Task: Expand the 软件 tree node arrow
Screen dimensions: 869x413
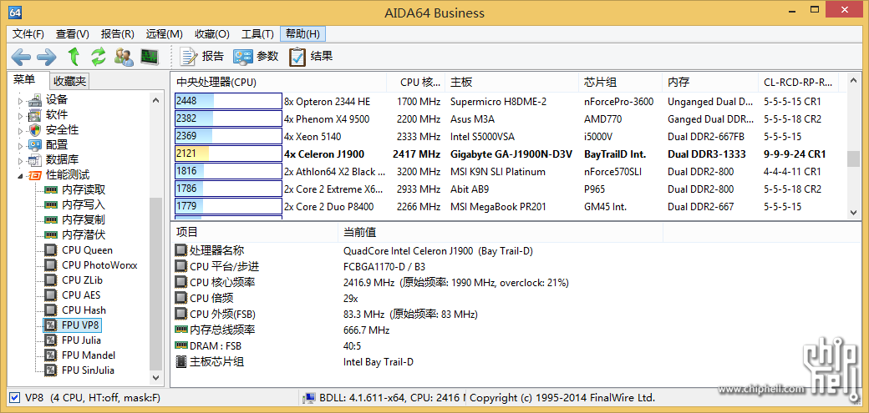Action: click(x=21, y=116)
